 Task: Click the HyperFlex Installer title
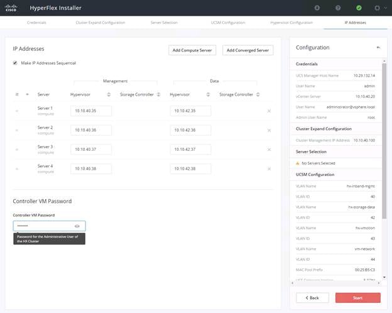point(55,8)
